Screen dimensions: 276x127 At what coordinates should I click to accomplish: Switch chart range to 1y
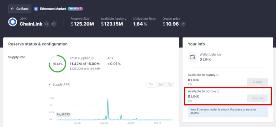coord(169,84)
